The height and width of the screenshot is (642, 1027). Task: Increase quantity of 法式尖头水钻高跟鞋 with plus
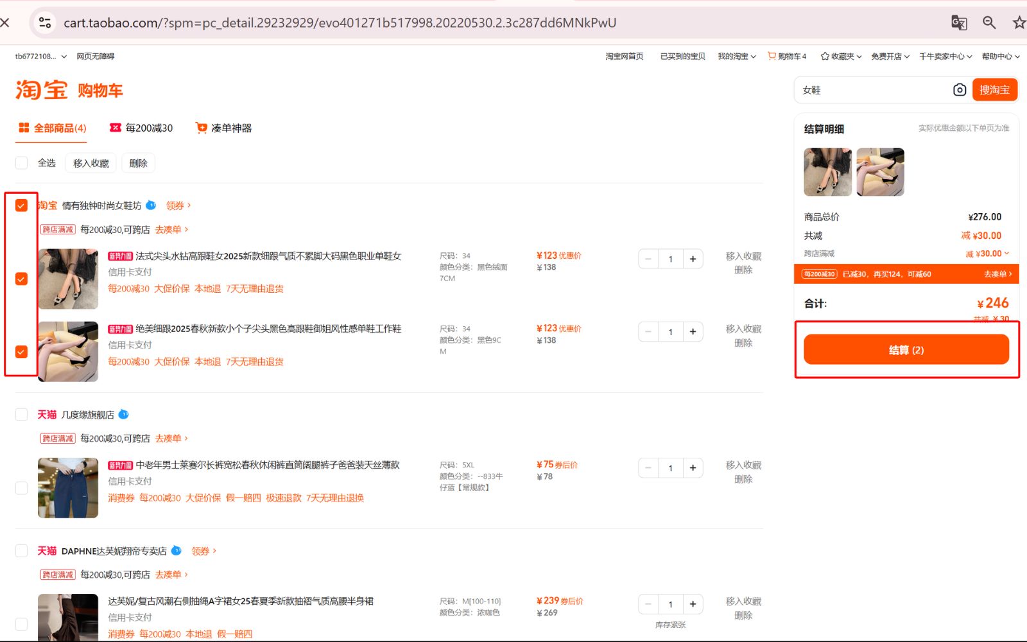tap(693, 259)
